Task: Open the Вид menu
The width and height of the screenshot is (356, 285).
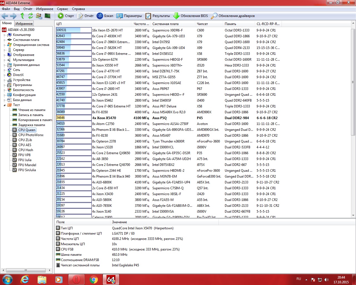Action: click(x=17, y=9)
